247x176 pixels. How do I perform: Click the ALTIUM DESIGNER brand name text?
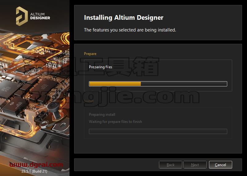pyautogui.click(x=40, y=16)
